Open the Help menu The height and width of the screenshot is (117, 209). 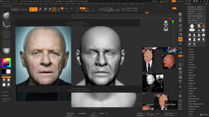(x=142, y=4)
